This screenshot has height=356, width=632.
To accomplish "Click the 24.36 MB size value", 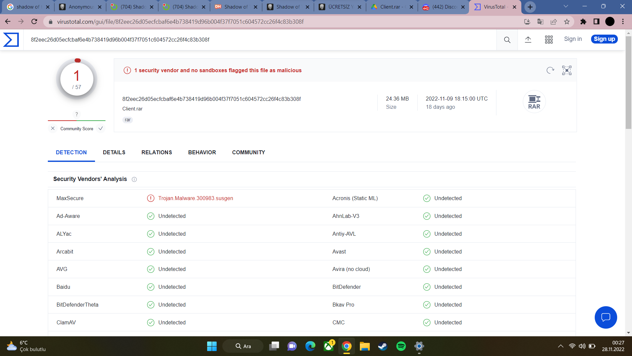I will [x=397, y=99].
